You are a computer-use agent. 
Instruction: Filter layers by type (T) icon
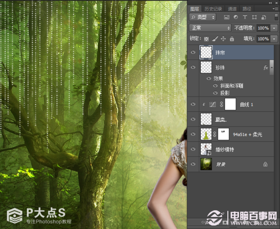245,17
